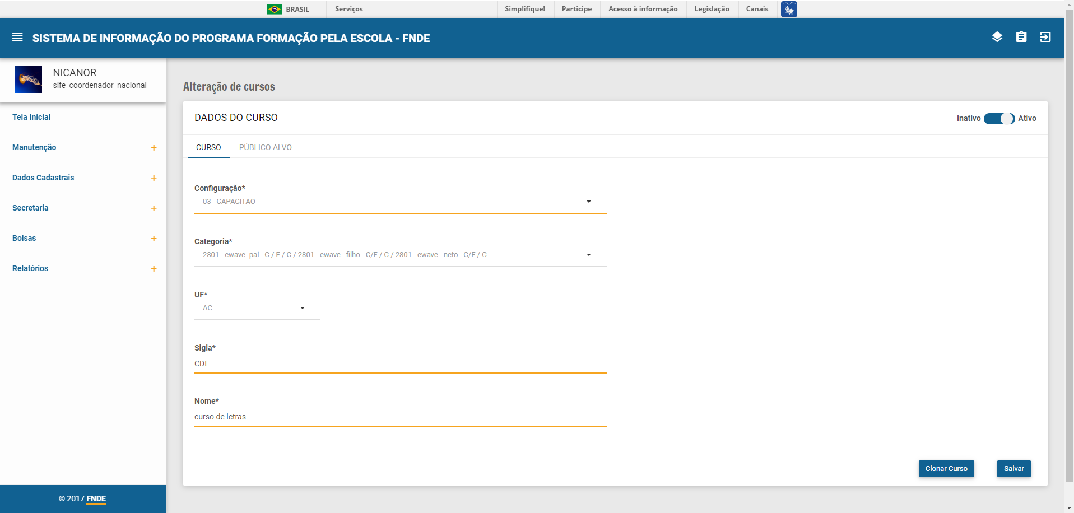Click the logout exit icon
This screenshot has height=513, width=1074.
tap(1045, 37)
